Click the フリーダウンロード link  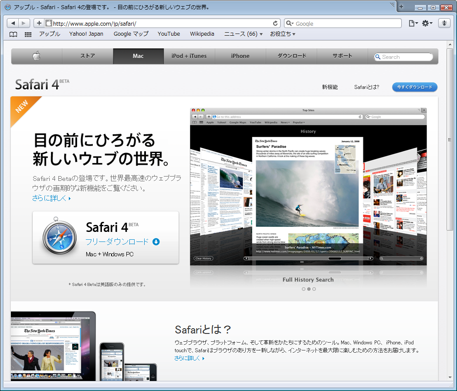tap(117, 242)
